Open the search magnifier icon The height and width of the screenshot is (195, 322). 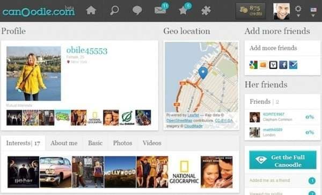pos(114,10)
